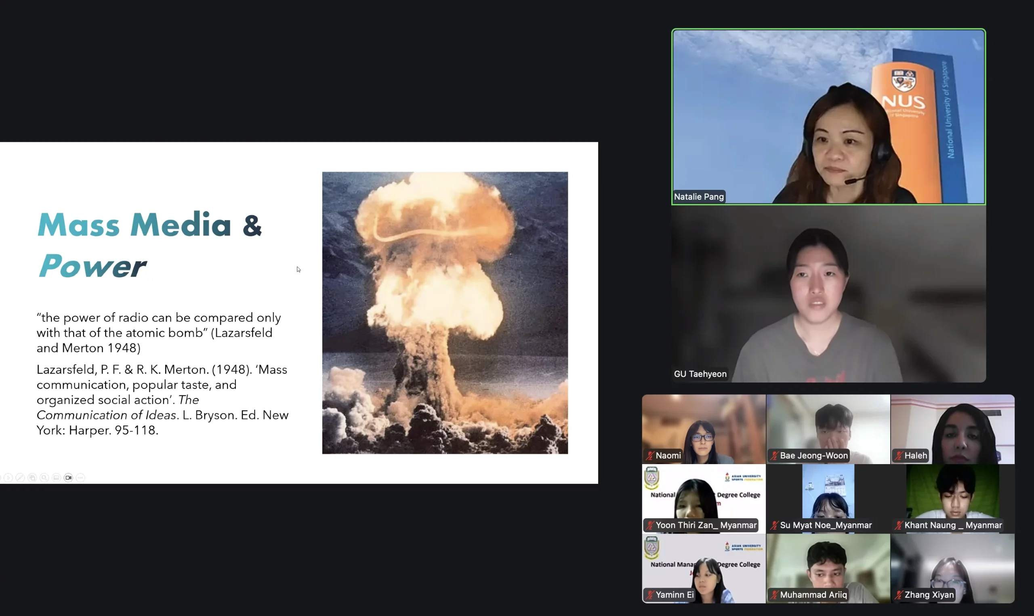Click the slideshow next-slide arrow icon

coord(8,478)
